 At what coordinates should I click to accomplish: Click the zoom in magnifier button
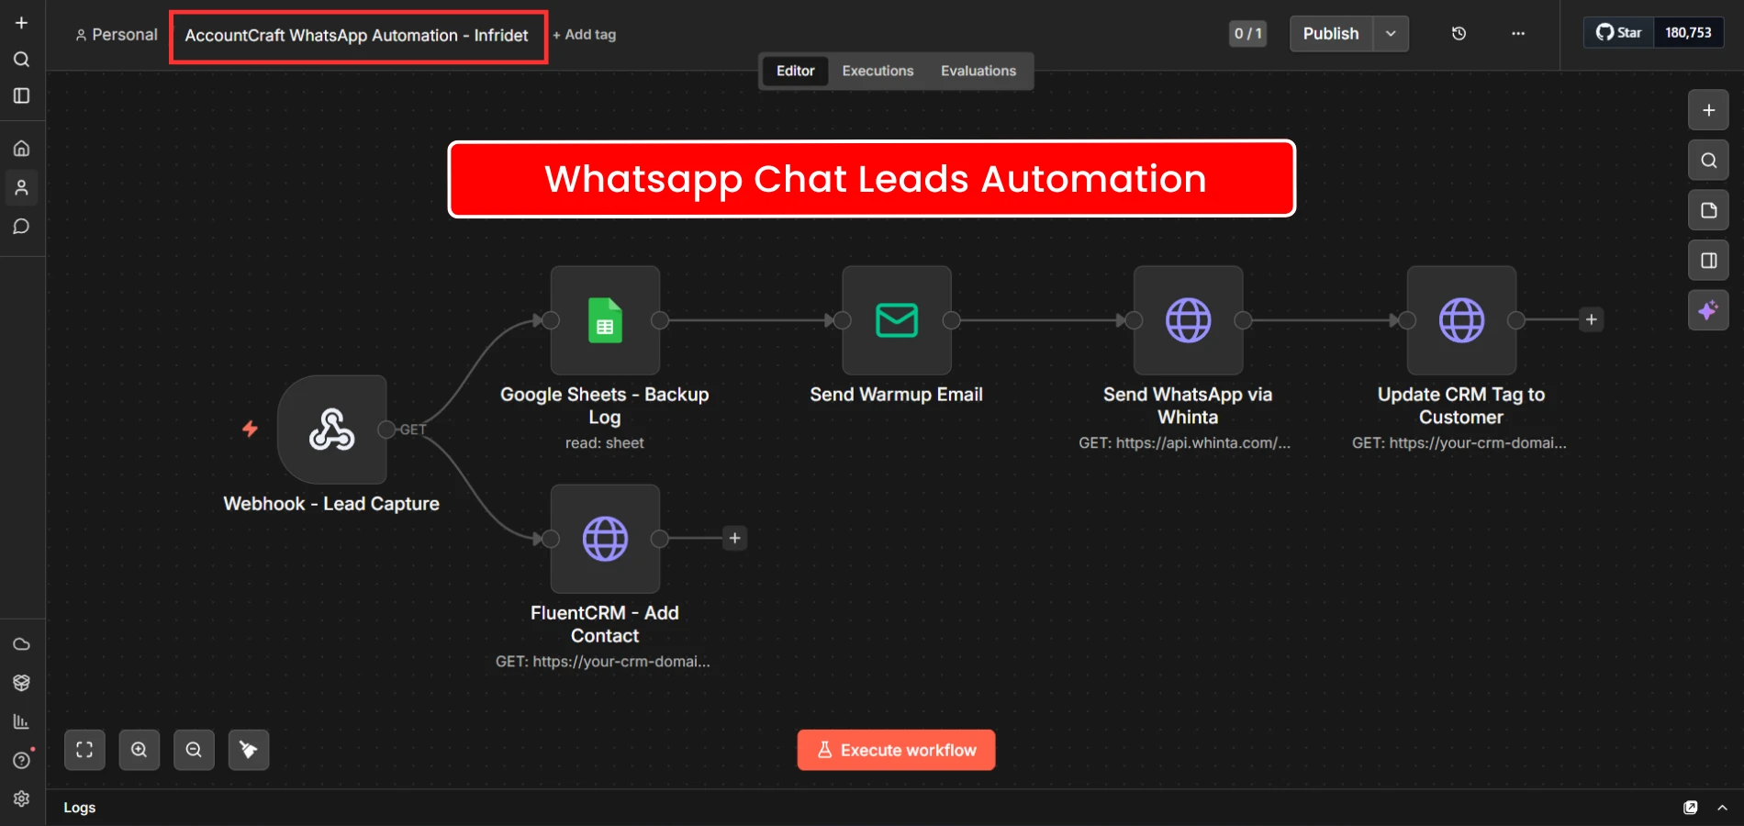[x=140, y=750]
